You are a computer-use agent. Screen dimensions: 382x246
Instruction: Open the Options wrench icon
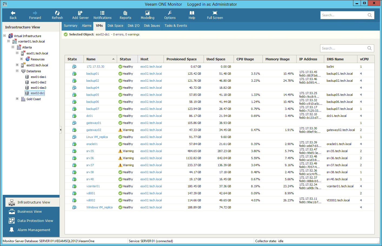170,13
